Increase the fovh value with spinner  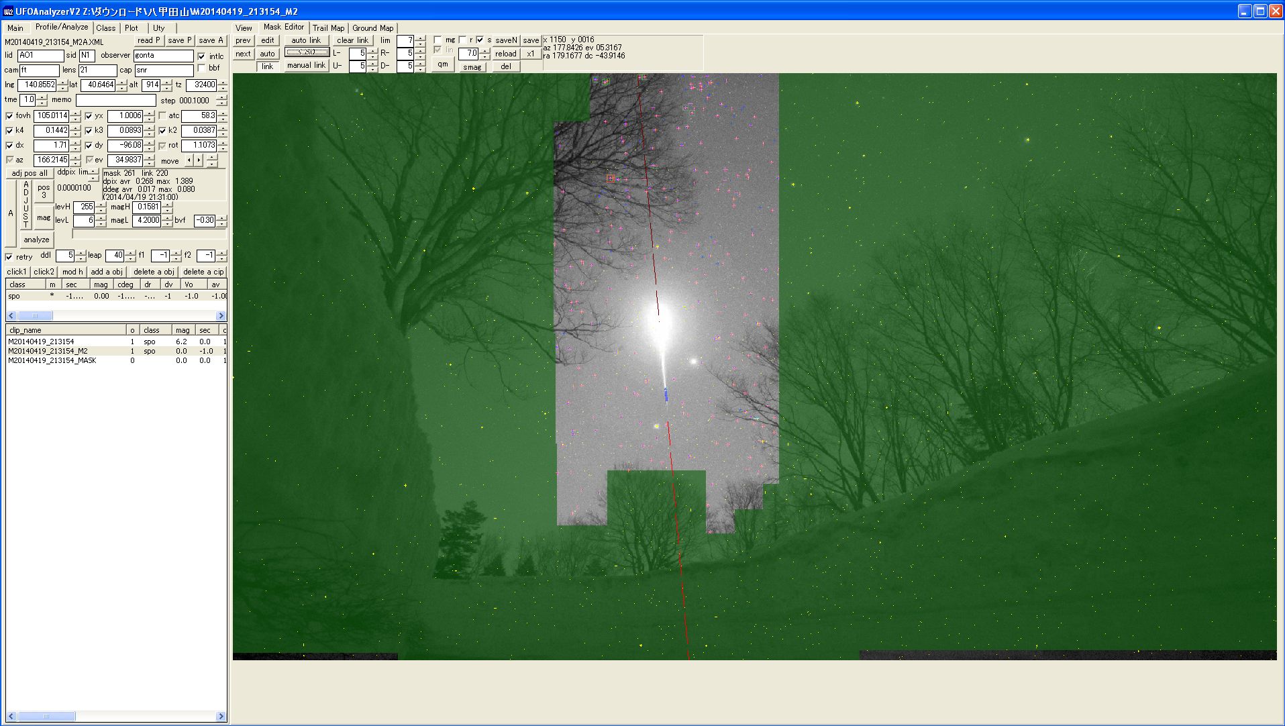[75, 113]
